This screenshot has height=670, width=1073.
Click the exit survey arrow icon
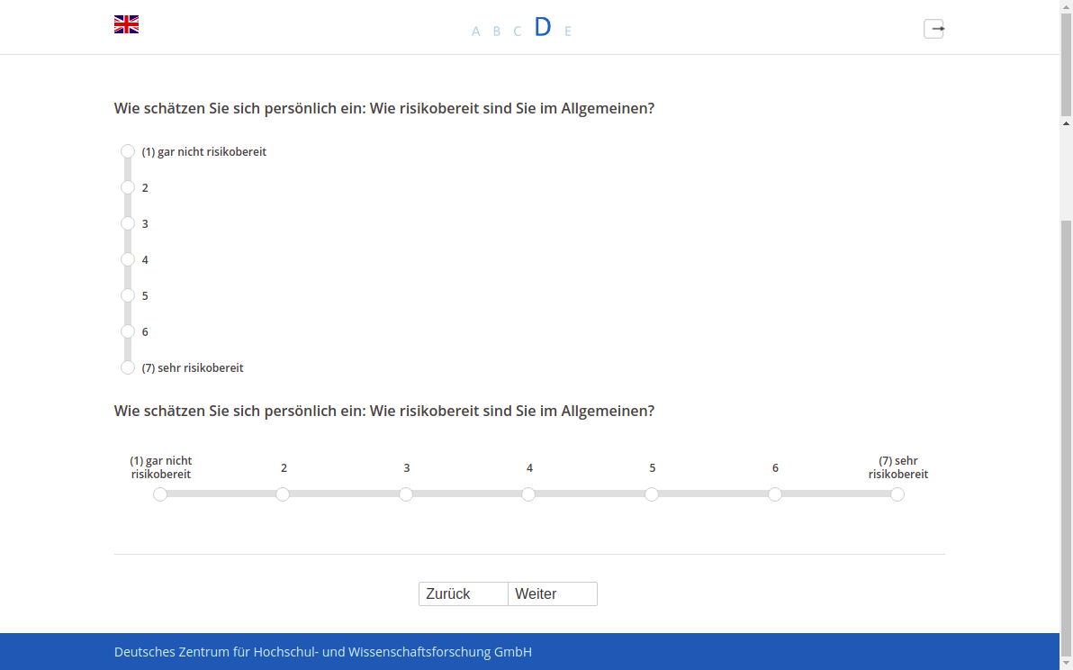coord(934,29)
